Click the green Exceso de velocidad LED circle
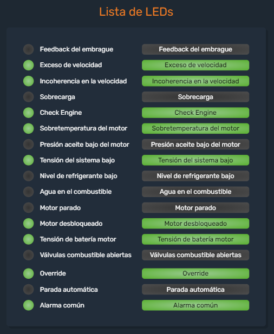274x334 pixels. 28,65
